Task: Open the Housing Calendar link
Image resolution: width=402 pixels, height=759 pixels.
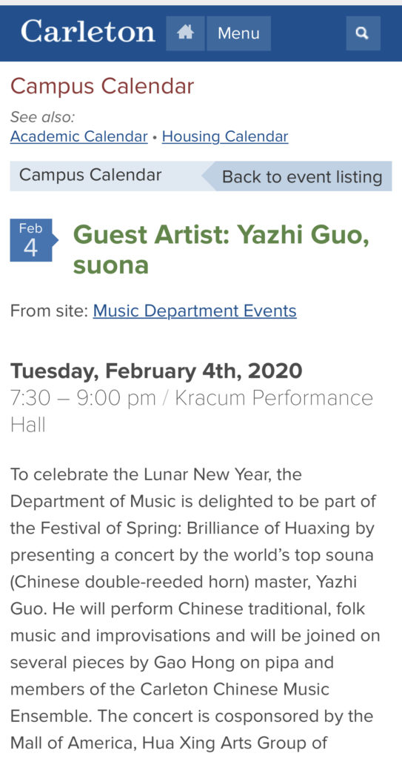Action: [225, 136]
